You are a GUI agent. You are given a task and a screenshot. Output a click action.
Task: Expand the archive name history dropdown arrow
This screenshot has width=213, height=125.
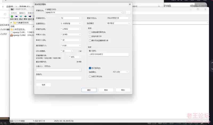click(x=121, y=12)
